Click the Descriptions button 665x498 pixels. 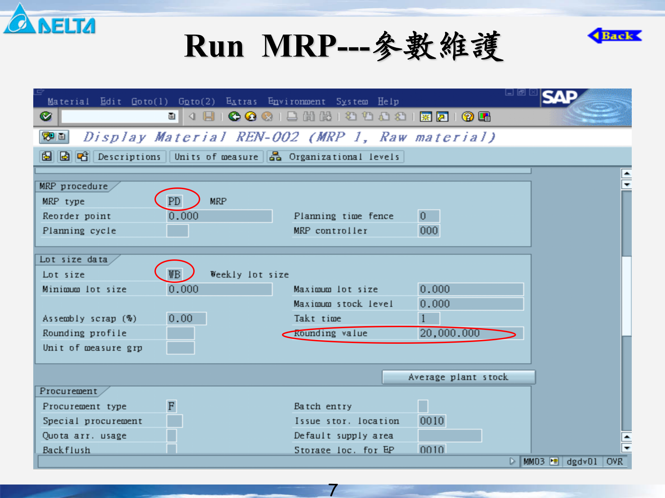pos(129,157)
